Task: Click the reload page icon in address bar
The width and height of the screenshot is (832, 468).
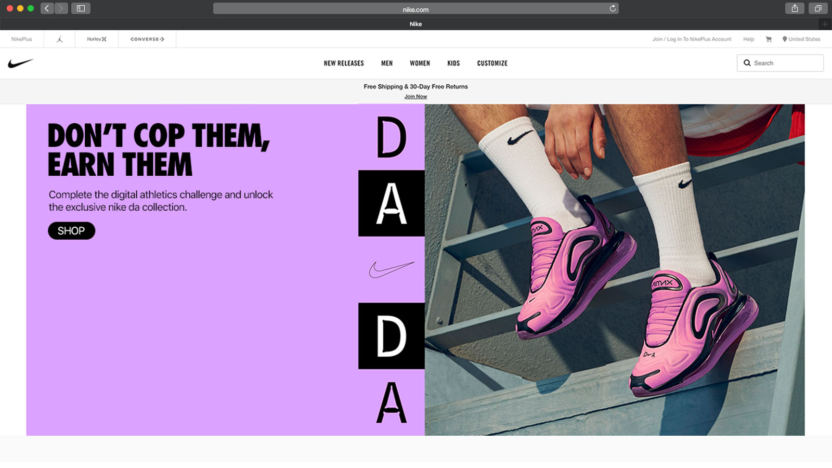Action: tap(613, 8)
